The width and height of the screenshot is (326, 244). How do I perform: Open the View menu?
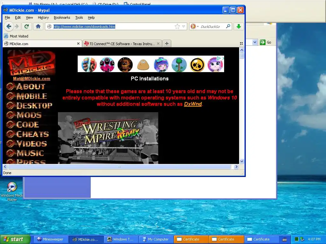29,17
